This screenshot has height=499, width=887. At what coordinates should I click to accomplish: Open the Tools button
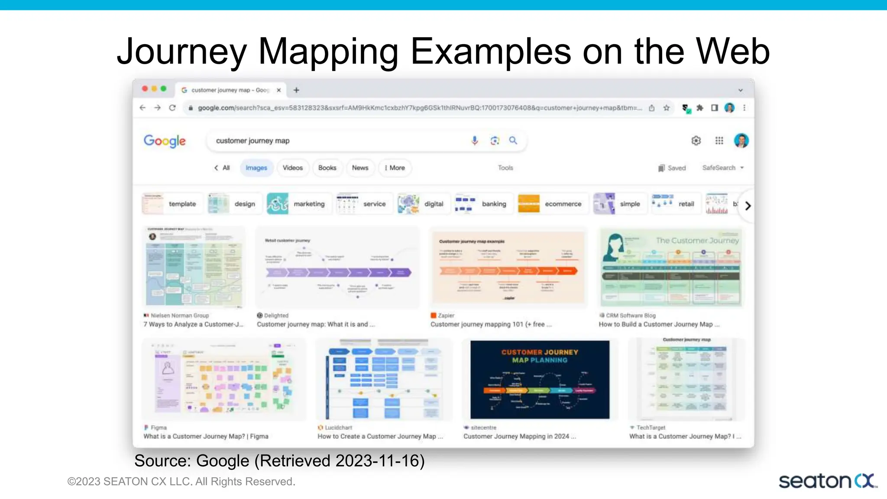point(505,168)
